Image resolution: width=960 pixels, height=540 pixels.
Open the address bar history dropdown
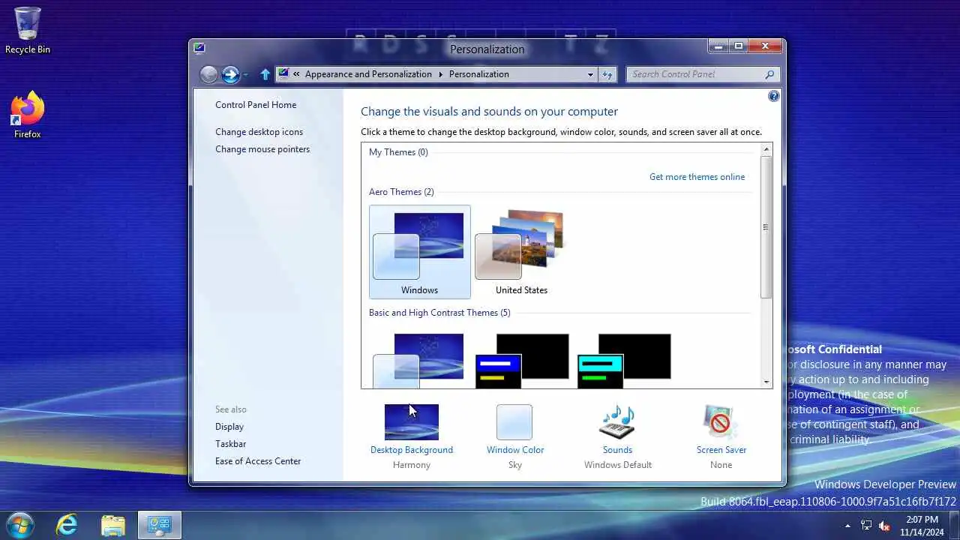click(591, 74)
